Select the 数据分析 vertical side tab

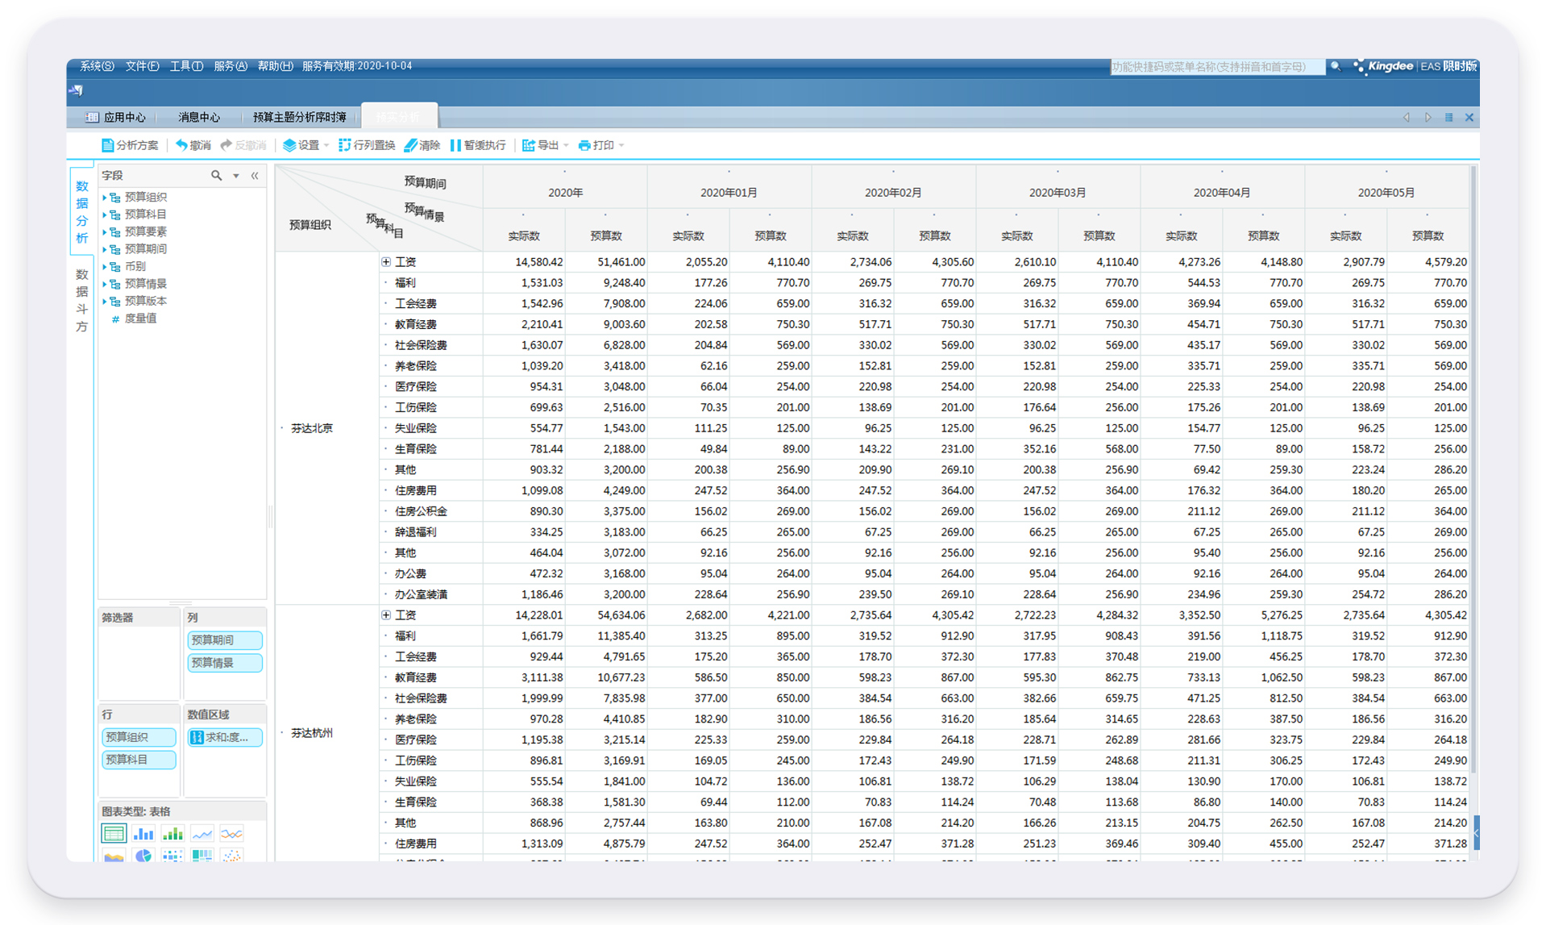[x=82, y=211]
